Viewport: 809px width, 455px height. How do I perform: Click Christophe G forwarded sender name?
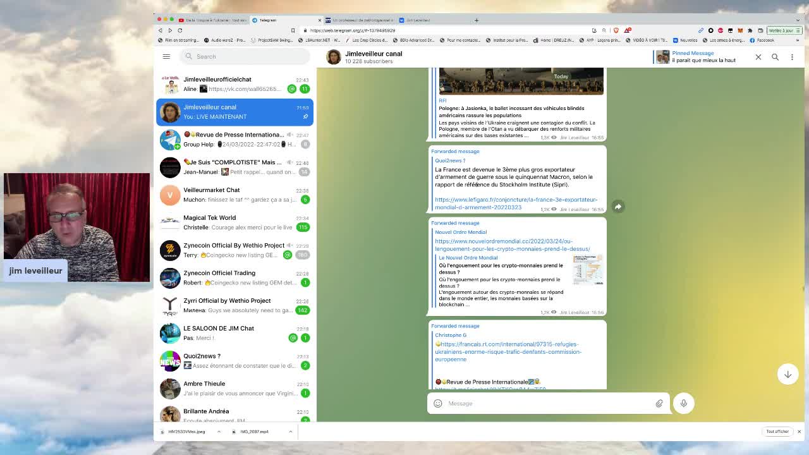pos(451,335)
